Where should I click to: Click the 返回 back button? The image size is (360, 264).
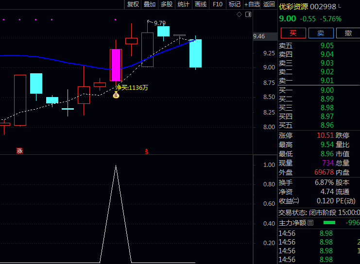pyautogui.click(x=269, y=4)
